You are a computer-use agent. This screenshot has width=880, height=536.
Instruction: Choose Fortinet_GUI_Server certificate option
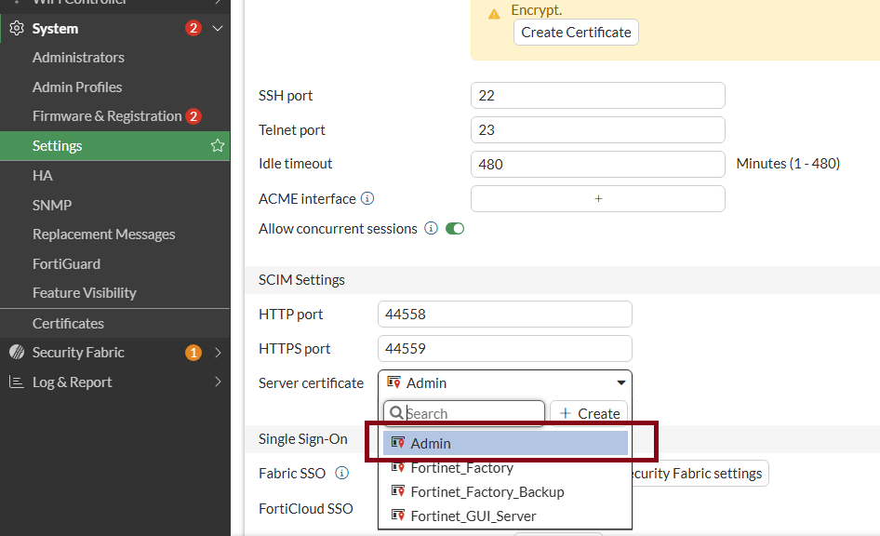(505, 516)
